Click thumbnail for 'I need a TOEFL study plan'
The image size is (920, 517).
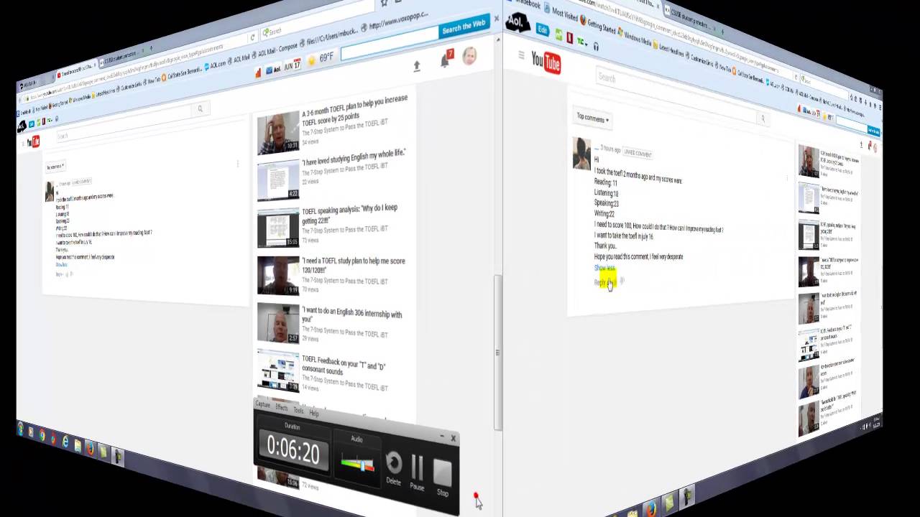pos(278,276)
